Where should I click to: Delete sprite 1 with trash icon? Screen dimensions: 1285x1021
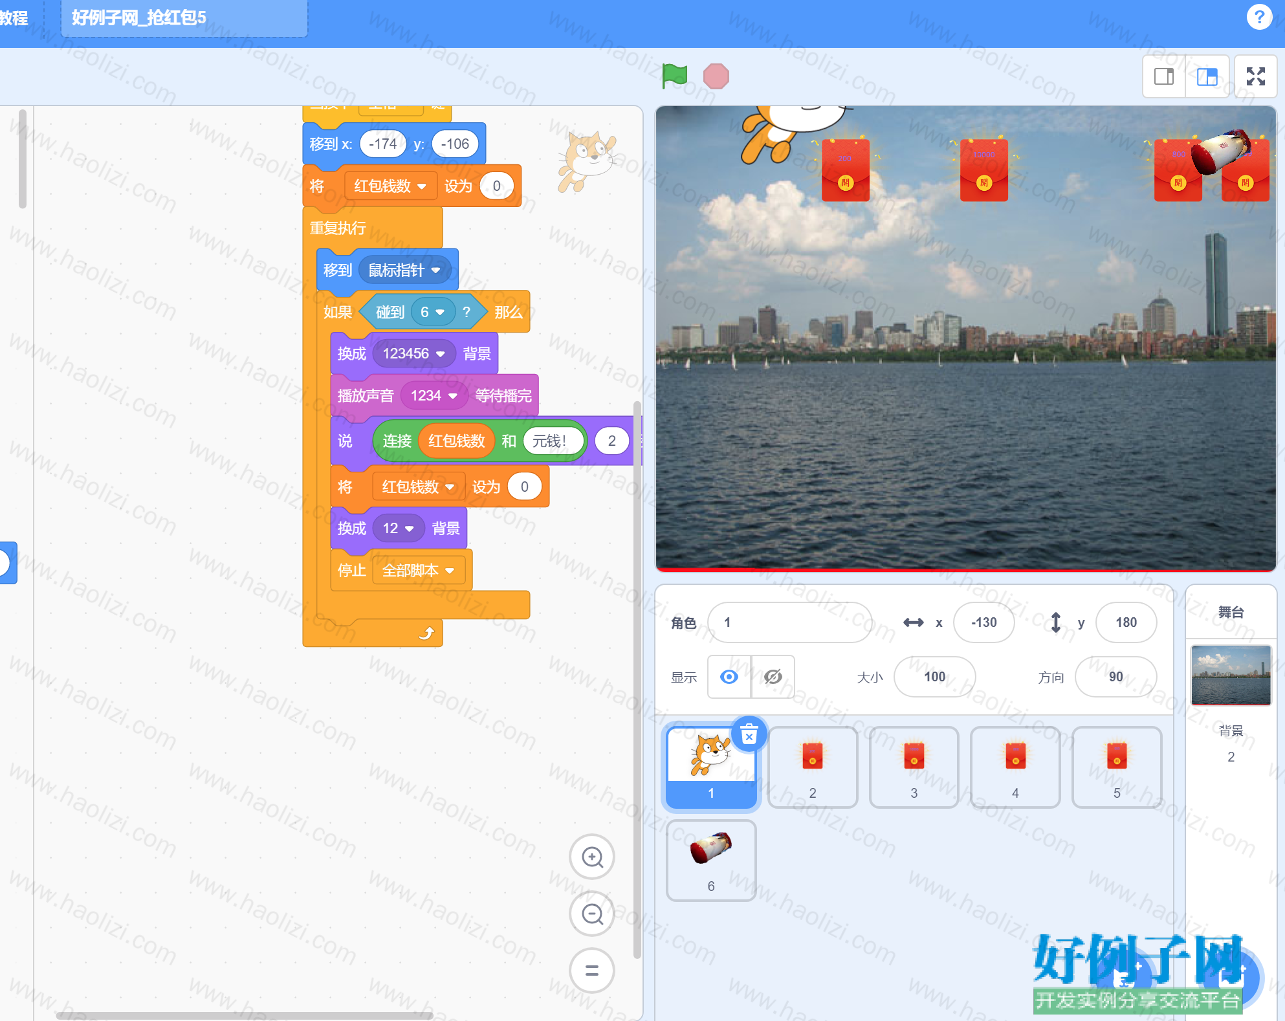[x=749, y=734]
